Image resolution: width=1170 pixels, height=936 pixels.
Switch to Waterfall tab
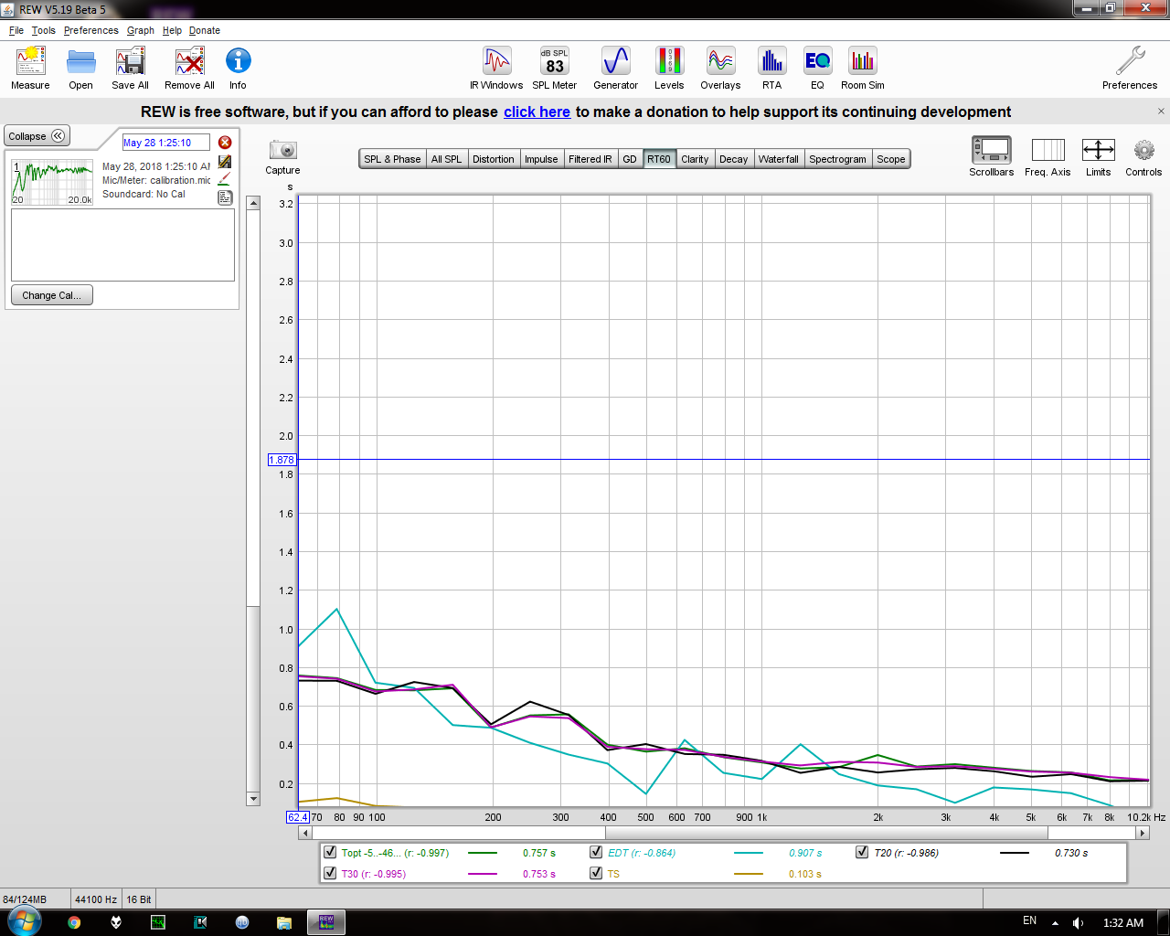pos(779,159)
